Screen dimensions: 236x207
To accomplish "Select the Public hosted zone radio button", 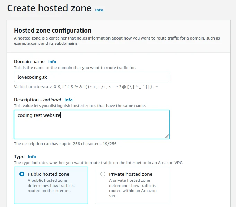I will tap(22, 174).
